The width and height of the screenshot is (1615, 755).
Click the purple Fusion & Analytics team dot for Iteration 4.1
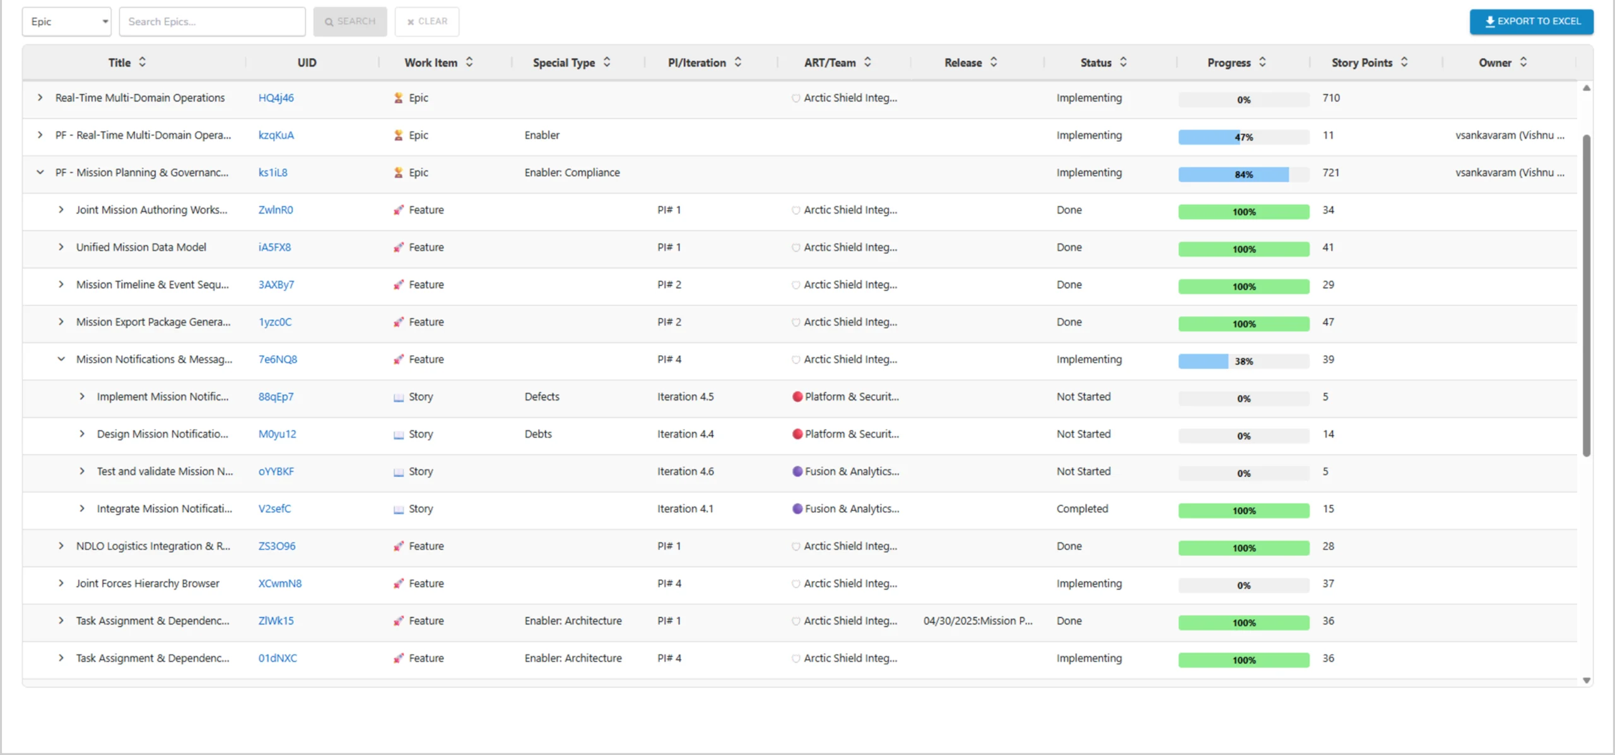pyautogui.click(x=797, y=509)
